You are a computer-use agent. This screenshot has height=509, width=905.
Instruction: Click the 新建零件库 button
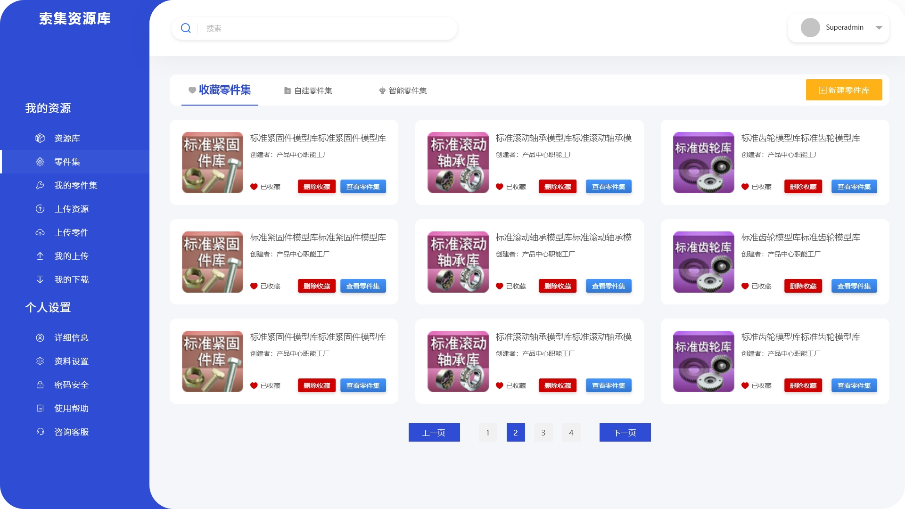pyautogui.click(x=844, y=90)
